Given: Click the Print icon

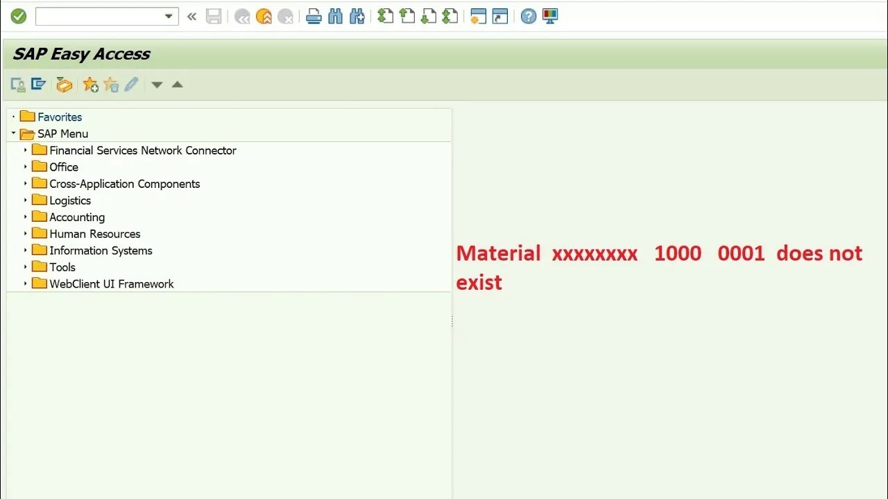Looking at the screenshot, I should click(x=314, y=17).
